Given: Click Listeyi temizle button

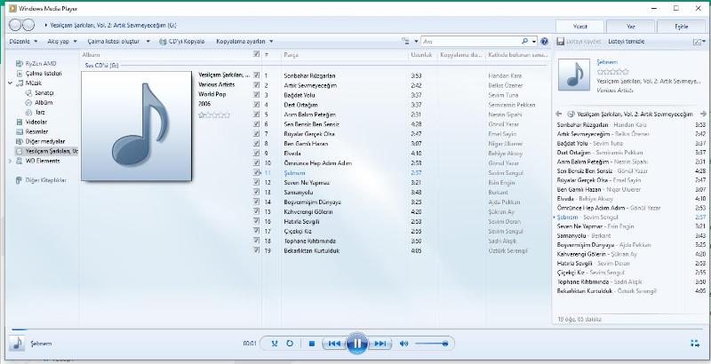Looking at the screenshot, I should coord(626,41).
